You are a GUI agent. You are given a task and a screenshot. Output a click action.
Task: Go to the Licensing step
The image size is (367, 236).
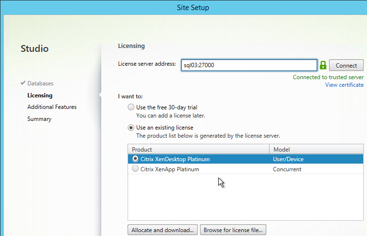pos(40,95)
